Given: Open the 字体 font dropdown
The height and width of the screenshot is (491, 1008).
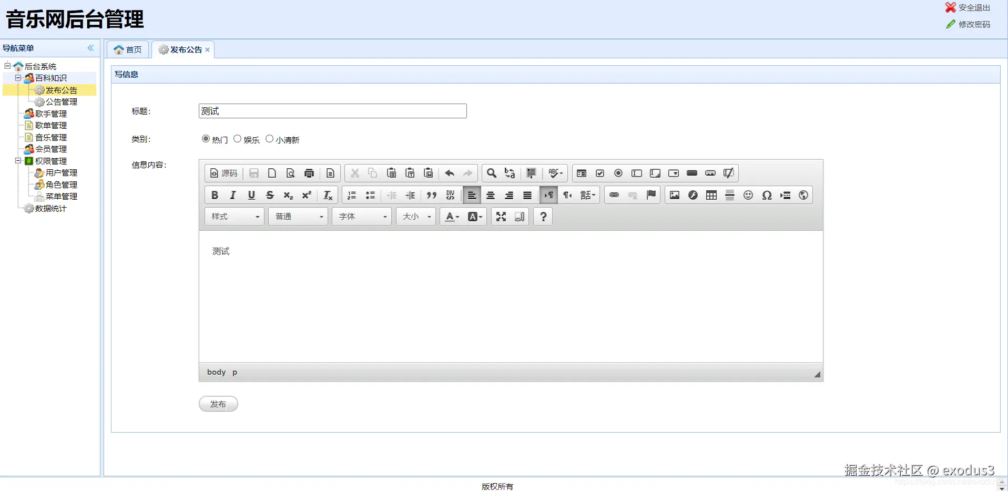Looking at the screenshot, I should [362, 217].
